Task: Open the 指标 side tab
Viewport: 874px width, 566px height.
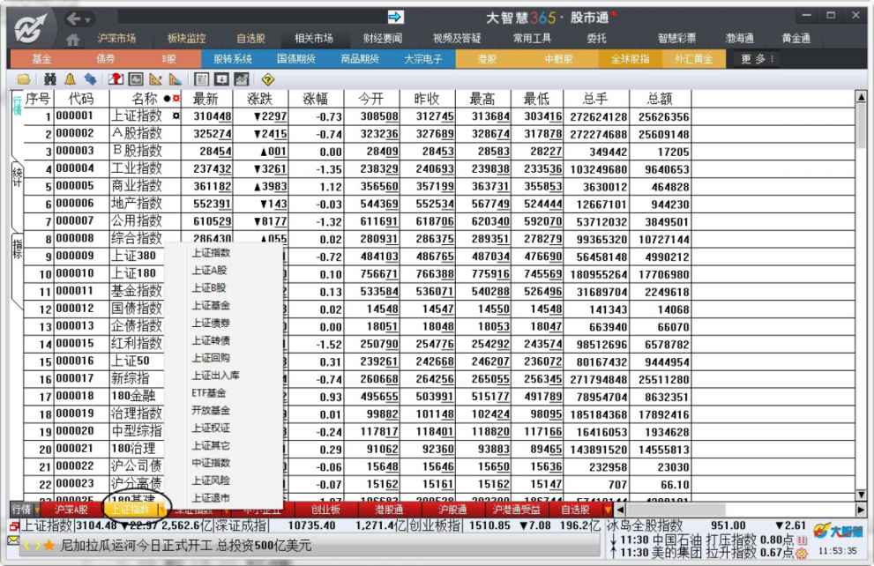Action: point(18,248)
